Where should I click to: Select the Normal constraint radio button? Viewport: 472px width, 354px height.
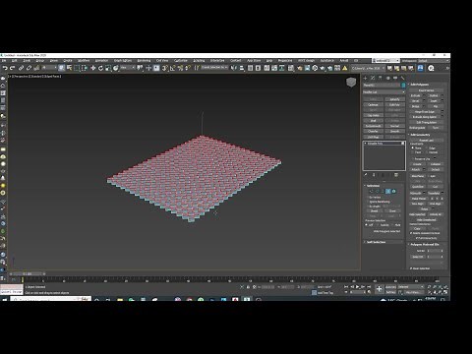click(x=427, y=152)
